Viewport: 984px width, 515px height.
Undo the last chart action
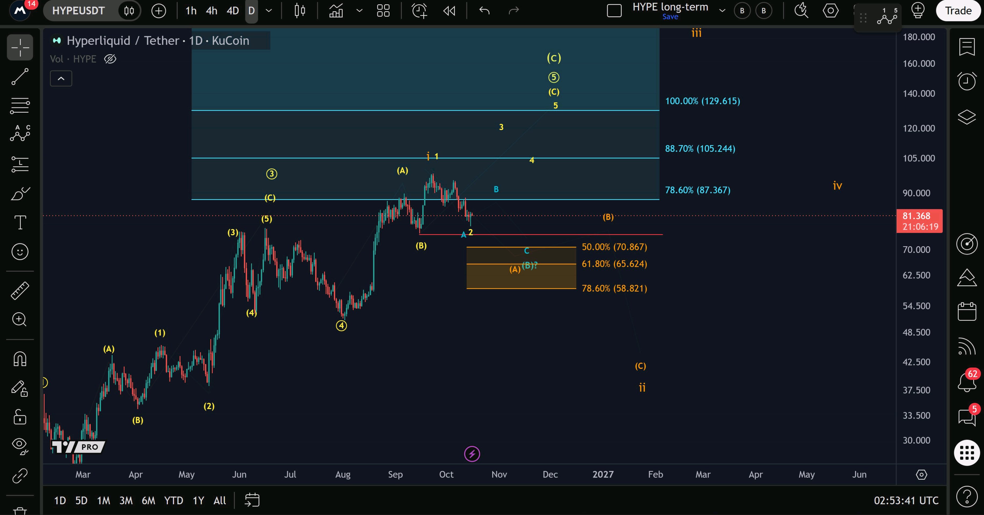[x=484, y=11]
